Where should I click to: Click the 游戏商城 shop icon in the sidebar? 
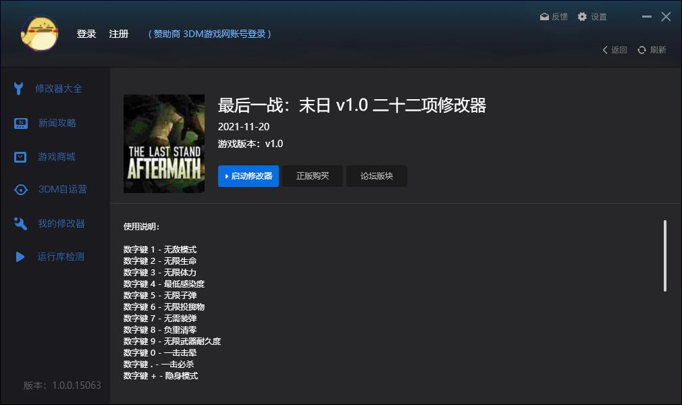coord(20,157)
